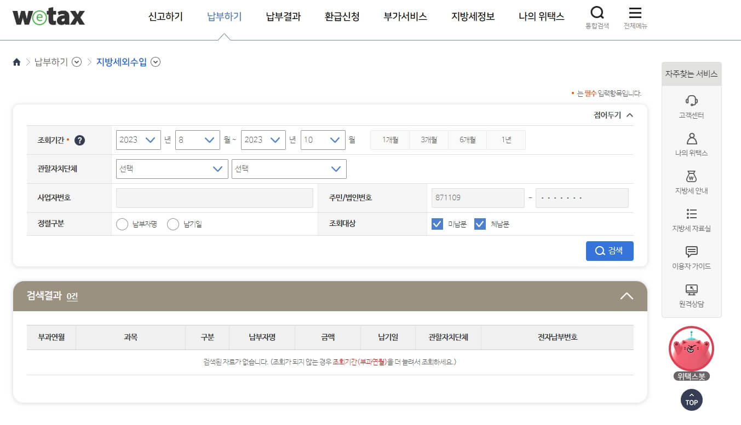Viewport: 741px width, 425px height.
Task: Click the blue 검색 search button
Action: (610, 251)
